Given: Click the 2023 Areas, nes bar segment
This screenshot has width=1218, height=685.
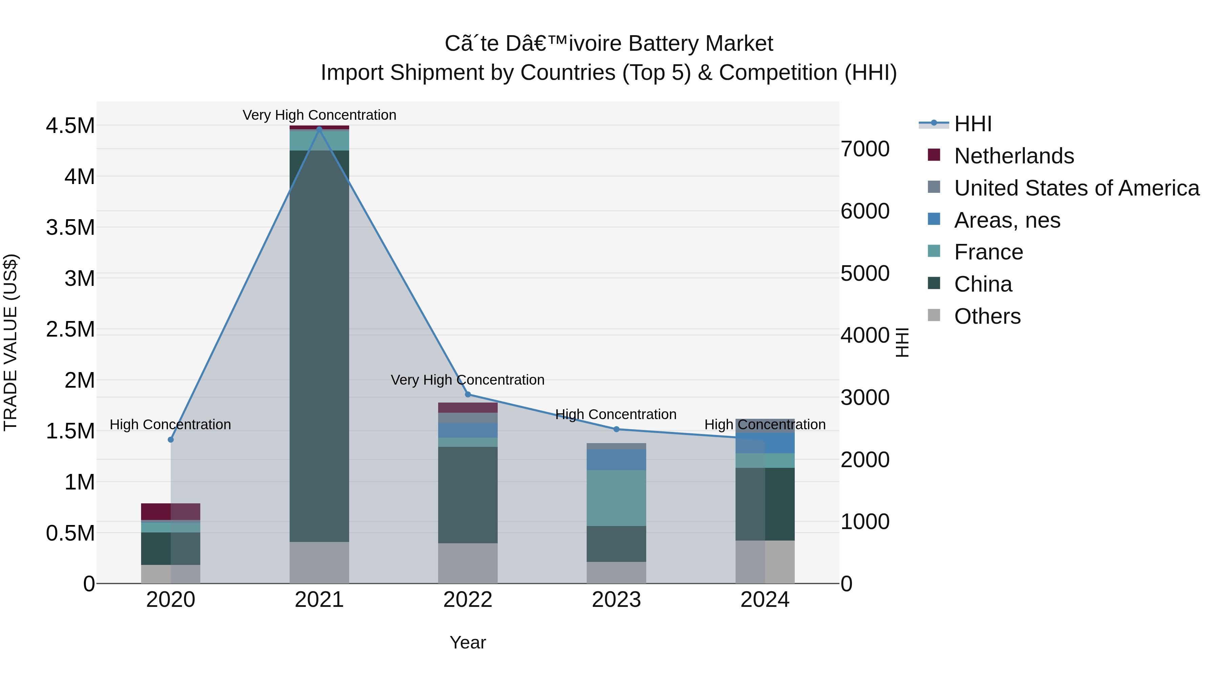Looking at the screenshot, I should pyautogui.click(x=616, y=459).
